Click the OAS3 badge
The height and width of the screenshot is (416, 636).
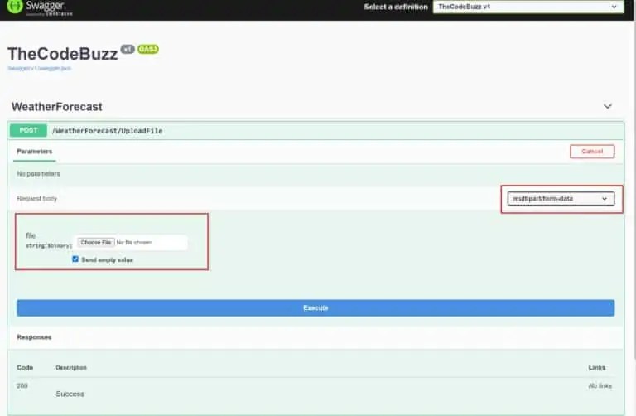148,49
